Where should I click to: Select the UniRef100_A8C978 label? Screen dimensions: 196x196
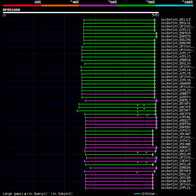click(x=176, y=107)
